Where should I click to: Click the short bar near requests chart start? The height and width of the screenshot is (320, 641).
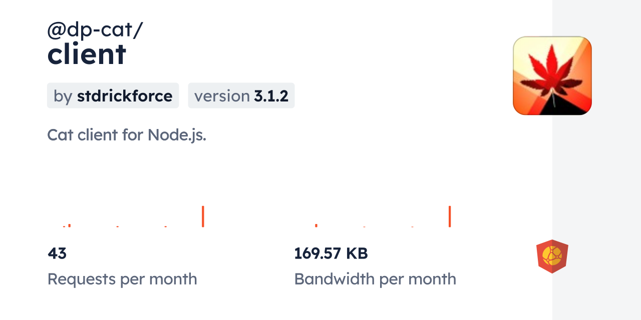(70, 225)
